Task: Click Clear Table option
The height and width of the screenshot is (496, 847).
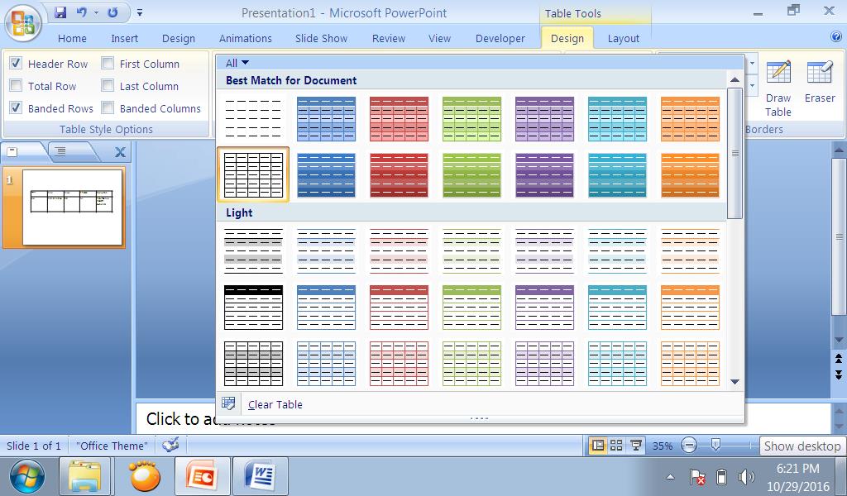Action: 275,404
